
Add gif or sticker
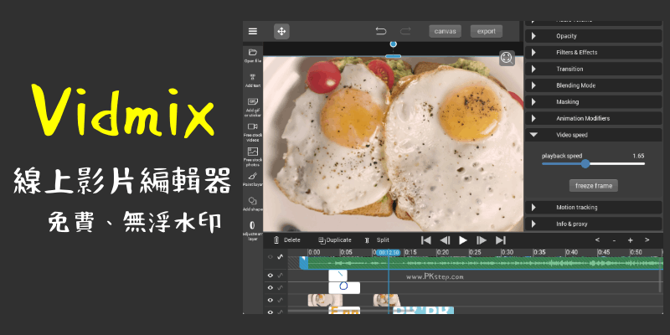point(253,107)
